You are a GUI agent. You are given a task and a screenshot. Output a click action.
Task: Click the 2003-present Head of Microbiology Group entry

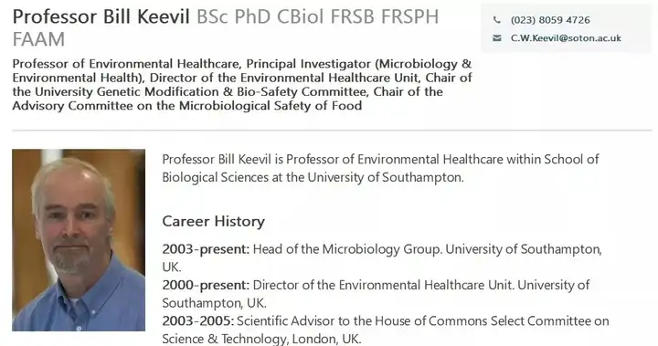tap(382, 258)
